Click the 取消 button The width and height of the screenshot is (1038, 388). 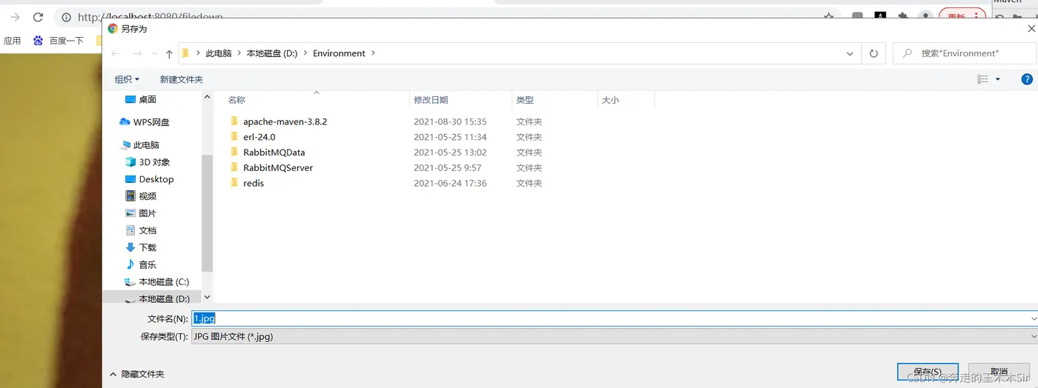point(999,372)
